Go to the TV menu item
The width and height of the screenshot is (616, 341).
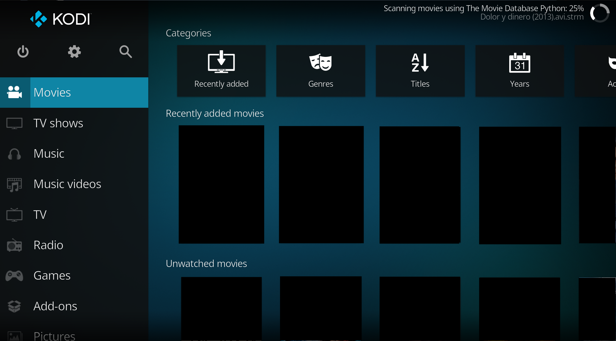coord(40,215)
